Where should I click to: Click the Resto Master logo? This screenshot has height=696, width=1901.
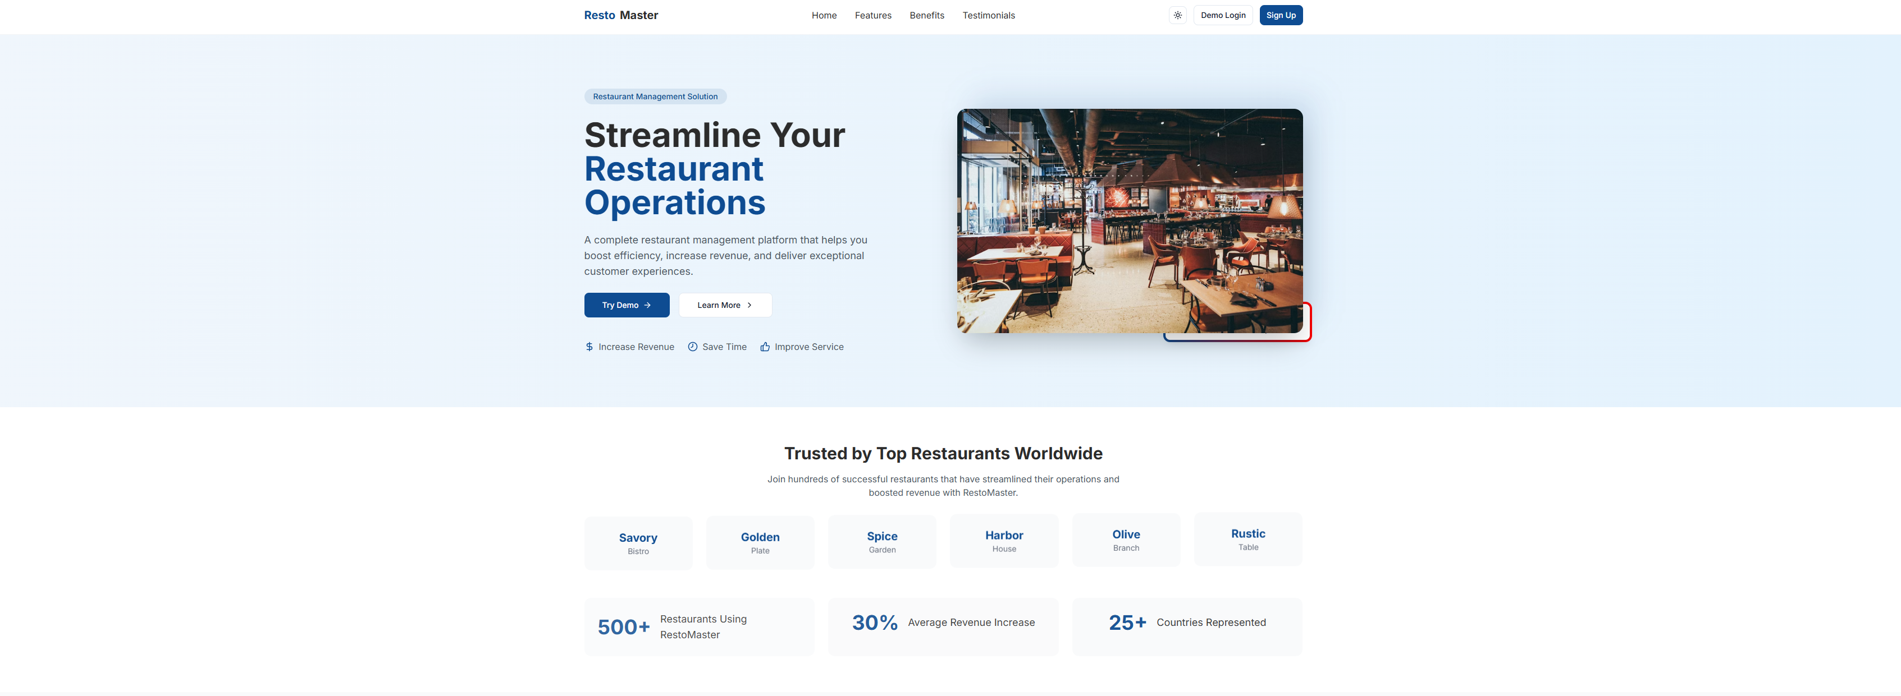click(x=620, y=16)
